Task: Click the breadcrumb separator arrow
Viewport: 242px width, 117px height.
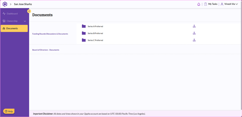Action: pos(11,4)
